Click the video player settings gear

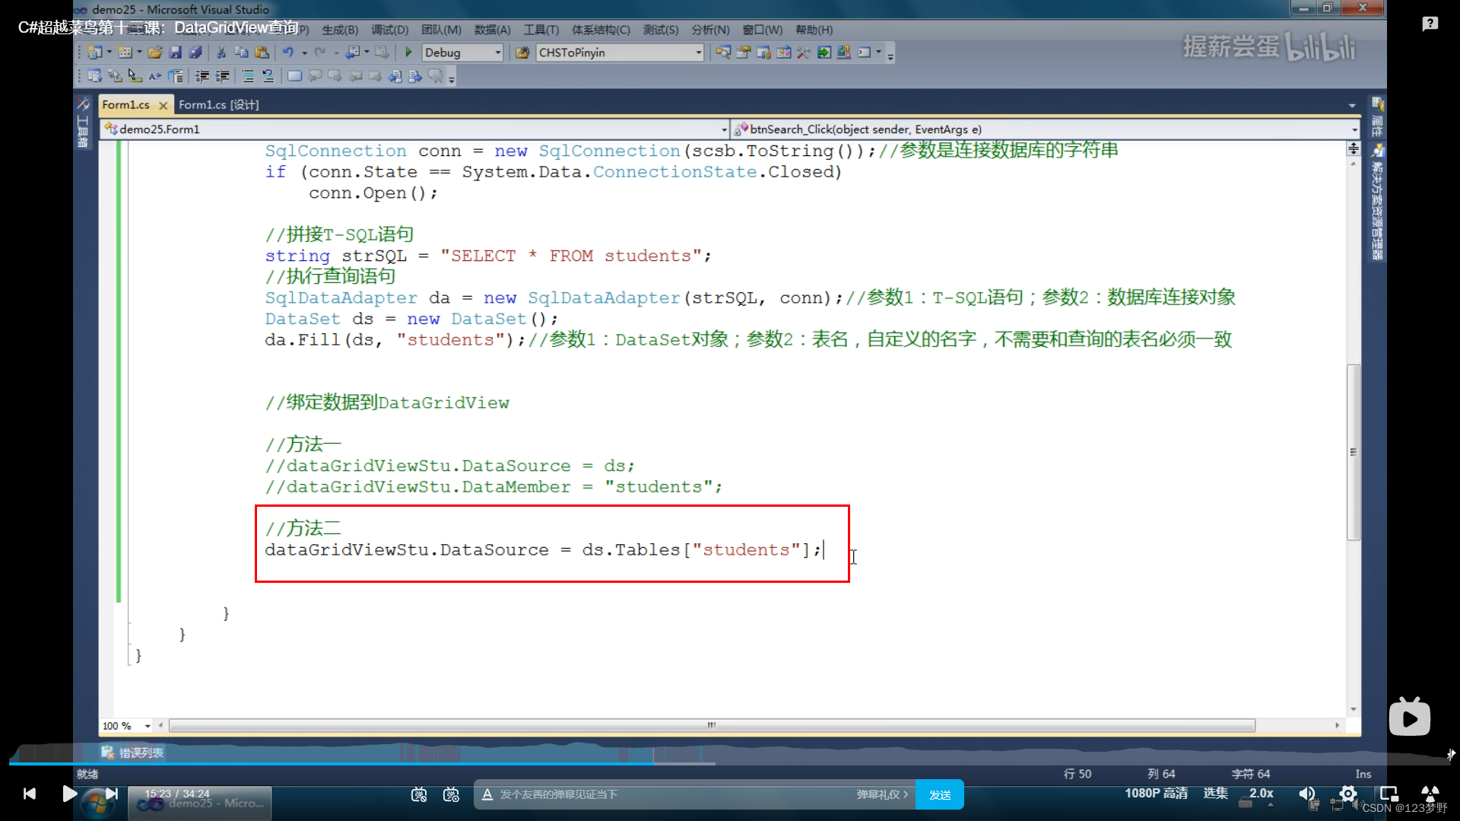(x=1348, y=794)
